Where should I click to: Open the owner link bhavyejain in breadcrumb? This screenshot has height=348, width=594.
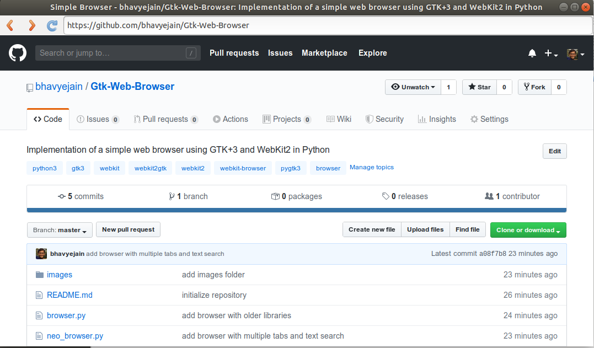[59, 87]
